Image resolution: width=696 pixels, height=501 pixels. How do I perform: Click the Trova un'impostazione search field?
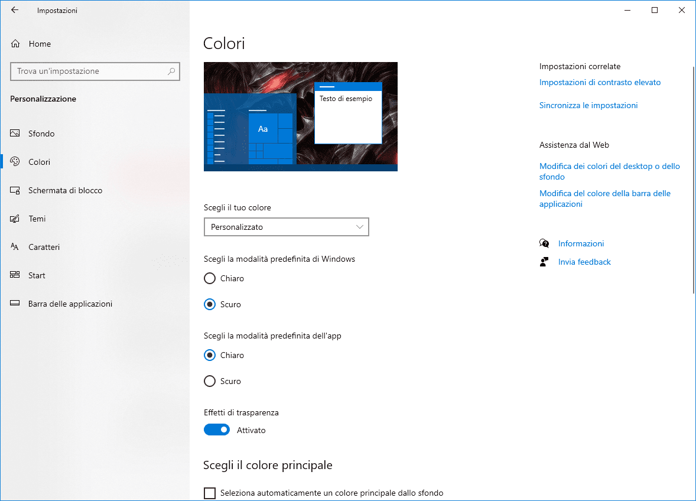click(x=89, y=71)
